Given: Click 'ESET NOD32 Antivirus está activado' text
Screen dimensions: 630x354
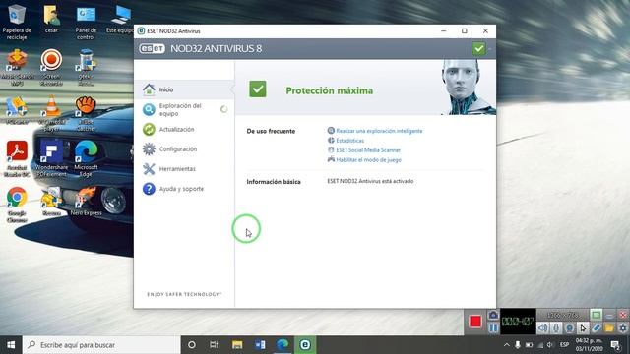Looking at the screenshot, I should click(370, 181).
